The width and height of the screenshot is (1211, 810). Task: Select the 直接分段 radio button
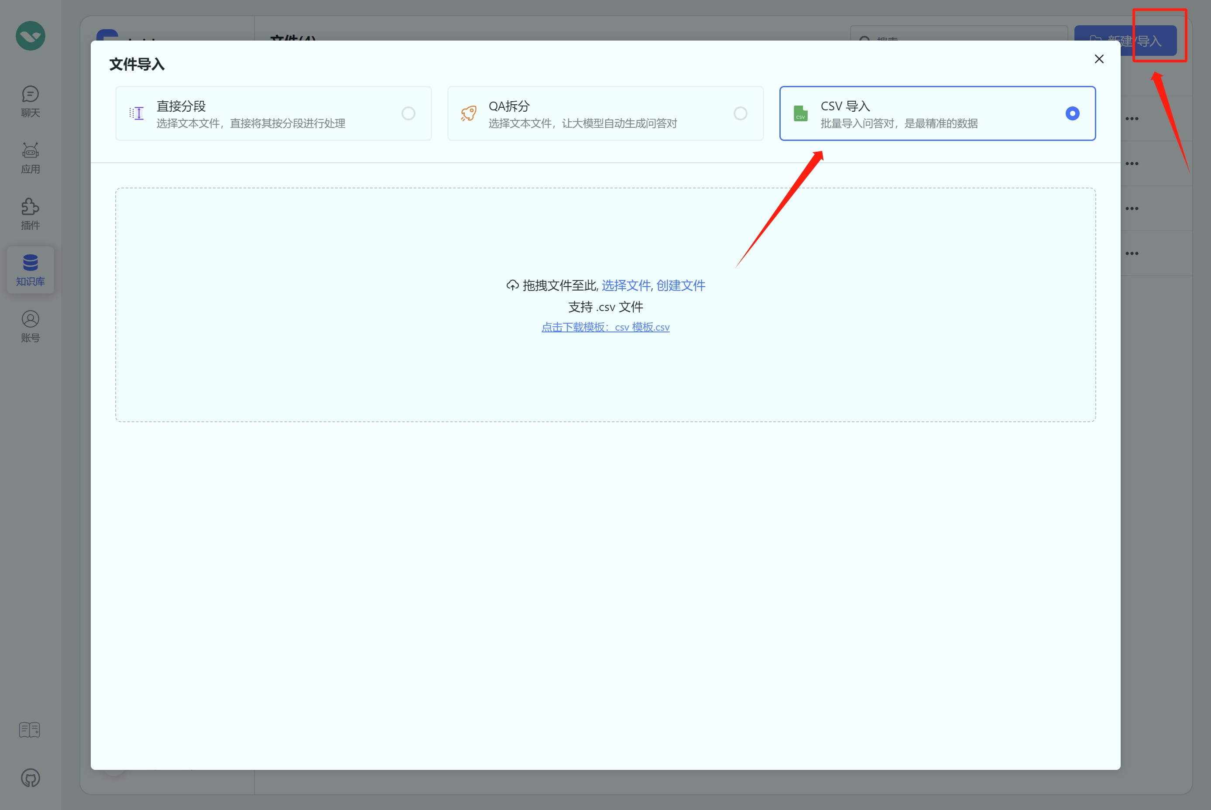[x=408, y=113]
